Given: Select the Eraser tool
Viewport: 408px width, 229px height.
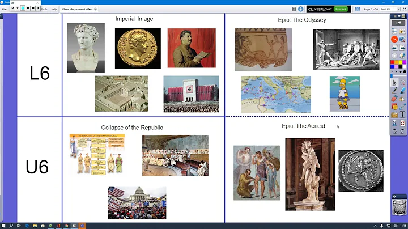Looking at the screenshot, I should [x=394, y=99].
